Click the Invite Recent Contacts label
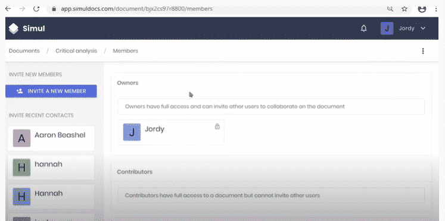Viewport: 445px width, 221px height. (x=41, y=115)
